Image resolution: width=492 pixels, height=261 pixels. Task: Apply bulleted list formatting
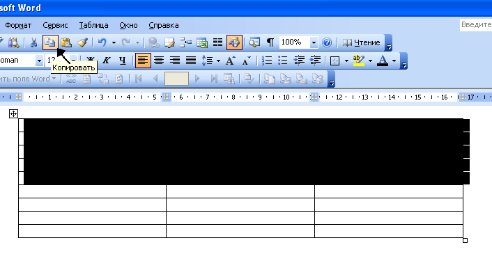pos(283,61)
